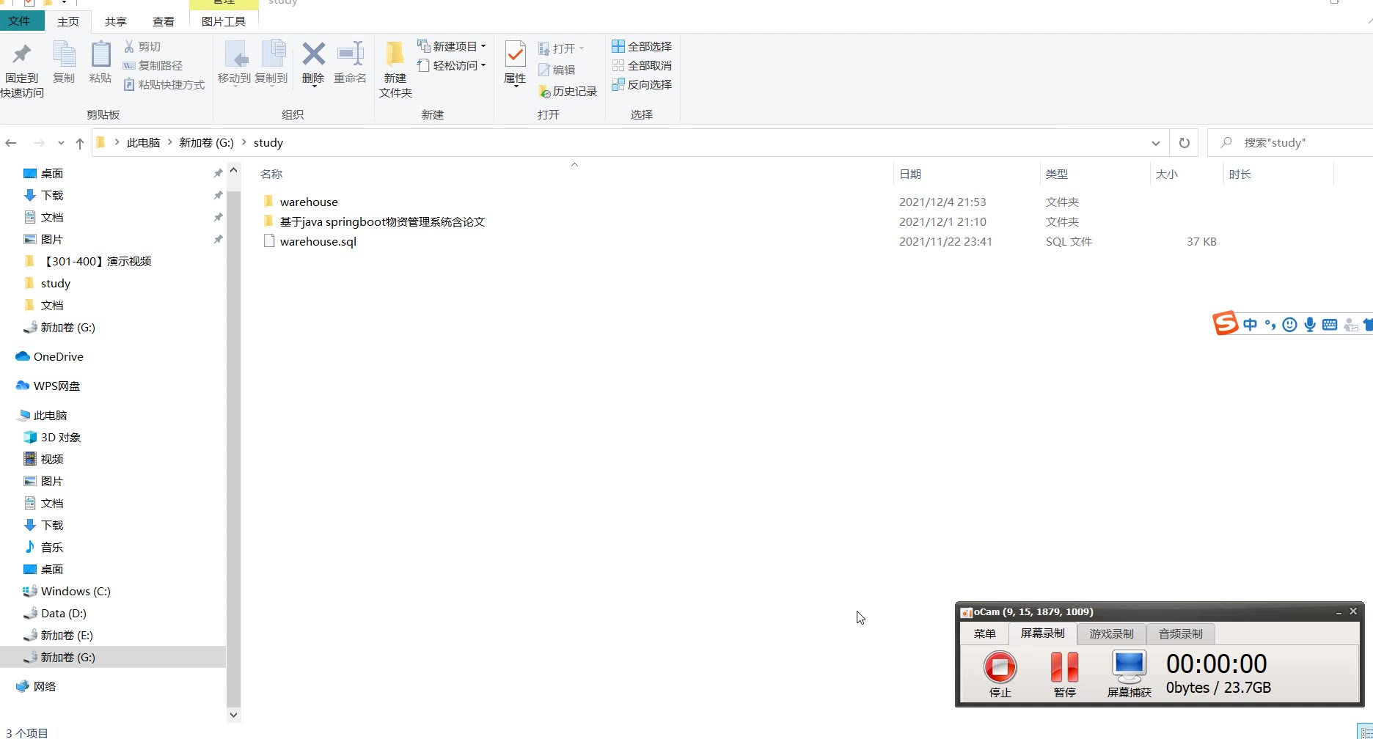Sort by 大小 column header
Screen dimensions: 1373x739
click(1166, 174)
